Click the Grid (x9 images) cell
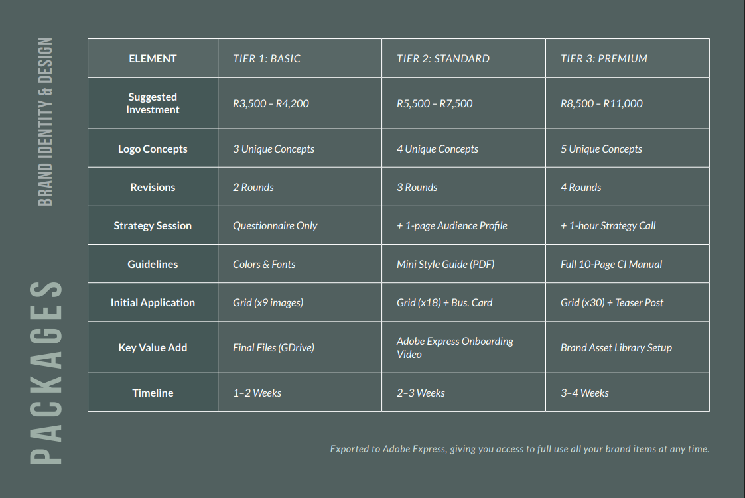 [268, 302]
